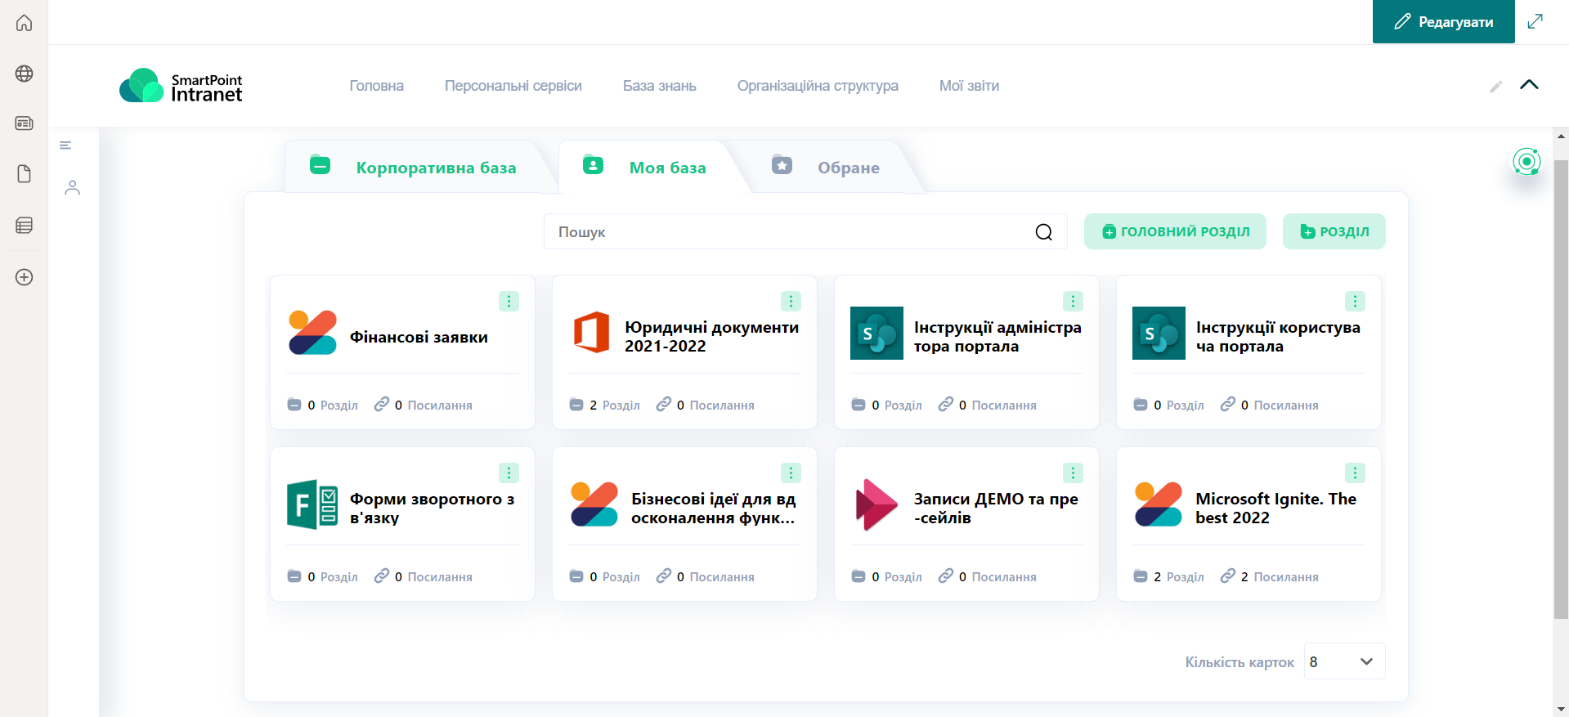1569x717 pixels.
Task: Click the Редагувати button
Action: coord(1443,22)
